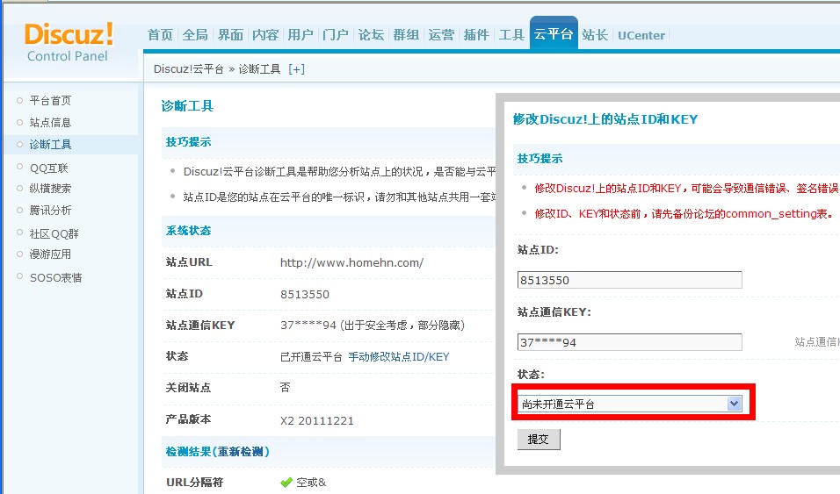Open the 运营 tab
840x494 pixels.
(441, 35)
